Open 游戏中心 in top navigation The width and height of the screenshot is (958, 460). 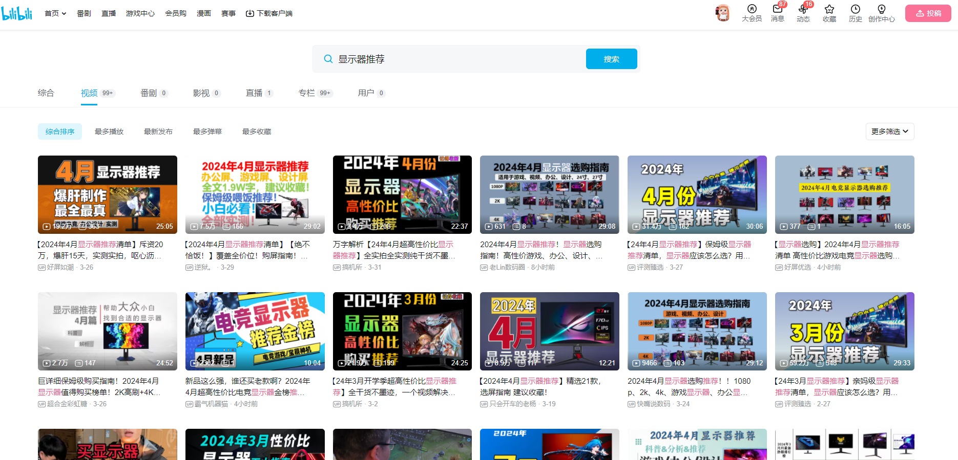[140, 13]
